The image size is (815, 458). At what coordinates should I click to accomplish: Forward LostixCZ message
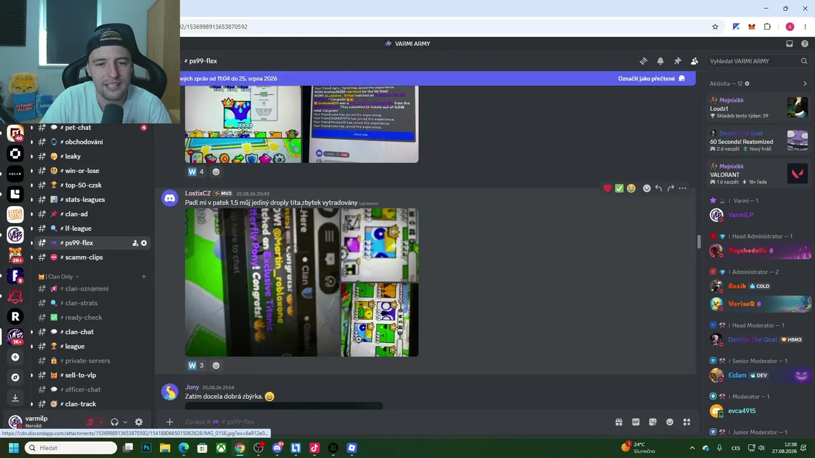[670, 188]
